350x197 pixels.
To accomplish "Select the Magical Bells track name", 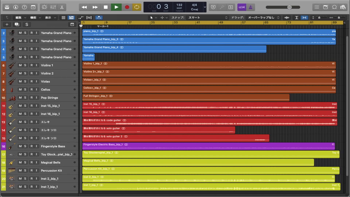I will 50,163.
